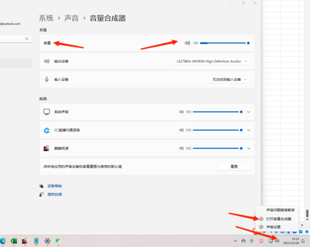The width and height of the screenshot is (310, 247).
Task: Open Notepad from the taskbar
Action: coord(36,241)
